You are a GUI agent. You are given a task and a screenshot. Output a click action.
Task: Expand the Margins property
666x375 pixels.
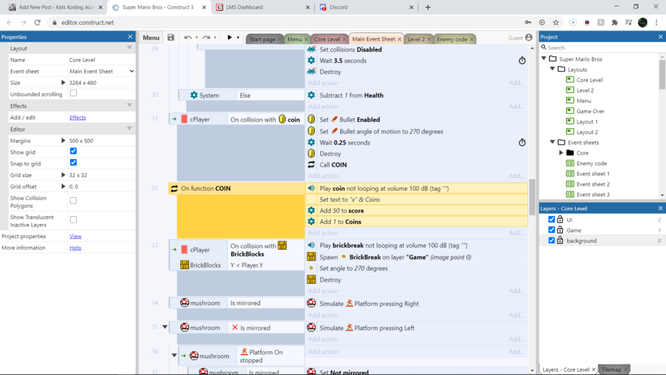click(63, 141)
